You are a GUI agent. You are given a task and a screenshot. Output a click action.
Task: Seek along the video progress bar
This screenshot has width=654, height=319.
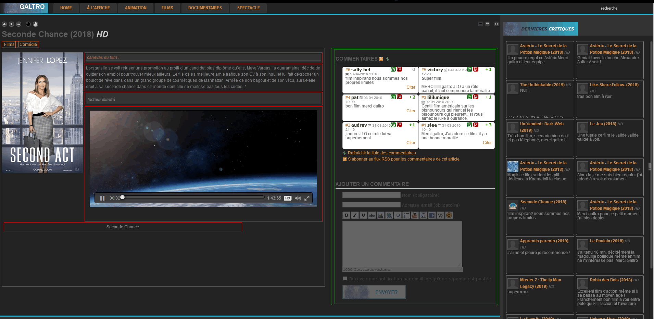click(x=193, y=197)
